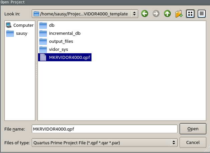Click the incremental_db folder icon
The height and width of the screenshot is (153, 210).
pyautogui.click(x=43, y=33)
